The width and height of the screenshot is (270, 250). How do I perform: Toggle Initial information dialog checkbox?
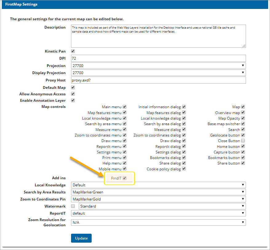[184, 107]
